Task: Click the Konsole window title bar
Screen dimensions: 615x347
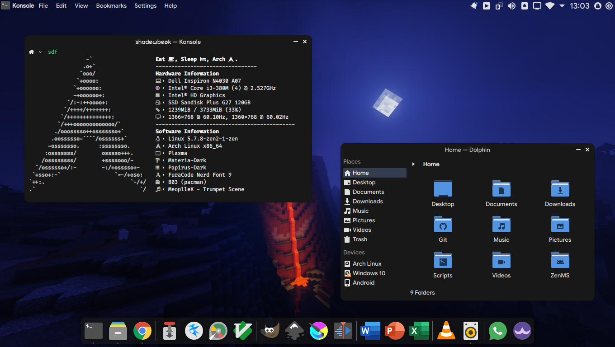Action: [168, 42]
